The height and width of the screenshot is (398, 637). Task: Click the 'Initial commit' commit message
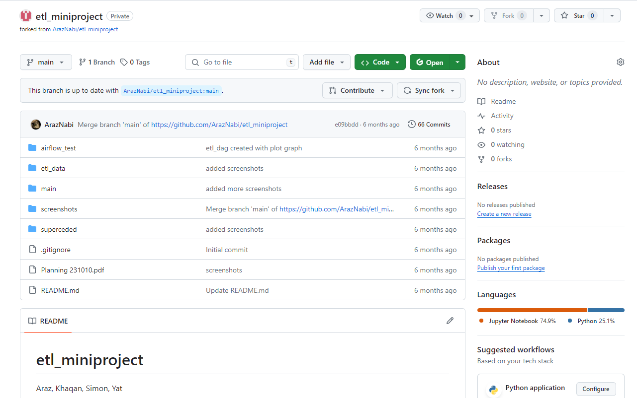[227, 250]
